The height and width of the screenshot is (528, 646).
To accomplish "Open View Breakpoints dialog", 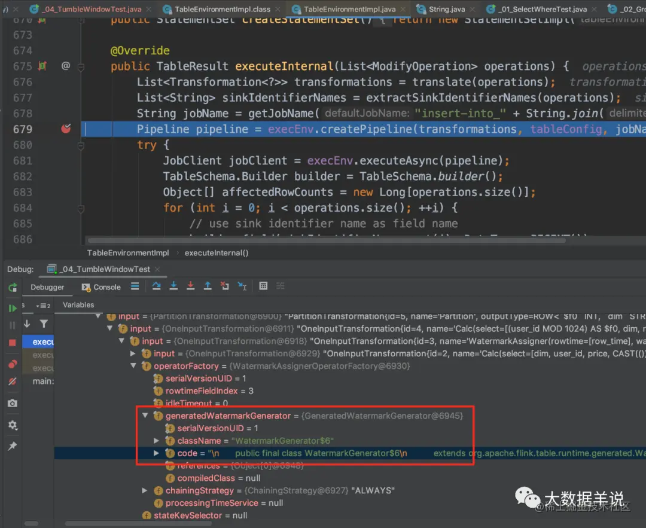I will point(13,364).
